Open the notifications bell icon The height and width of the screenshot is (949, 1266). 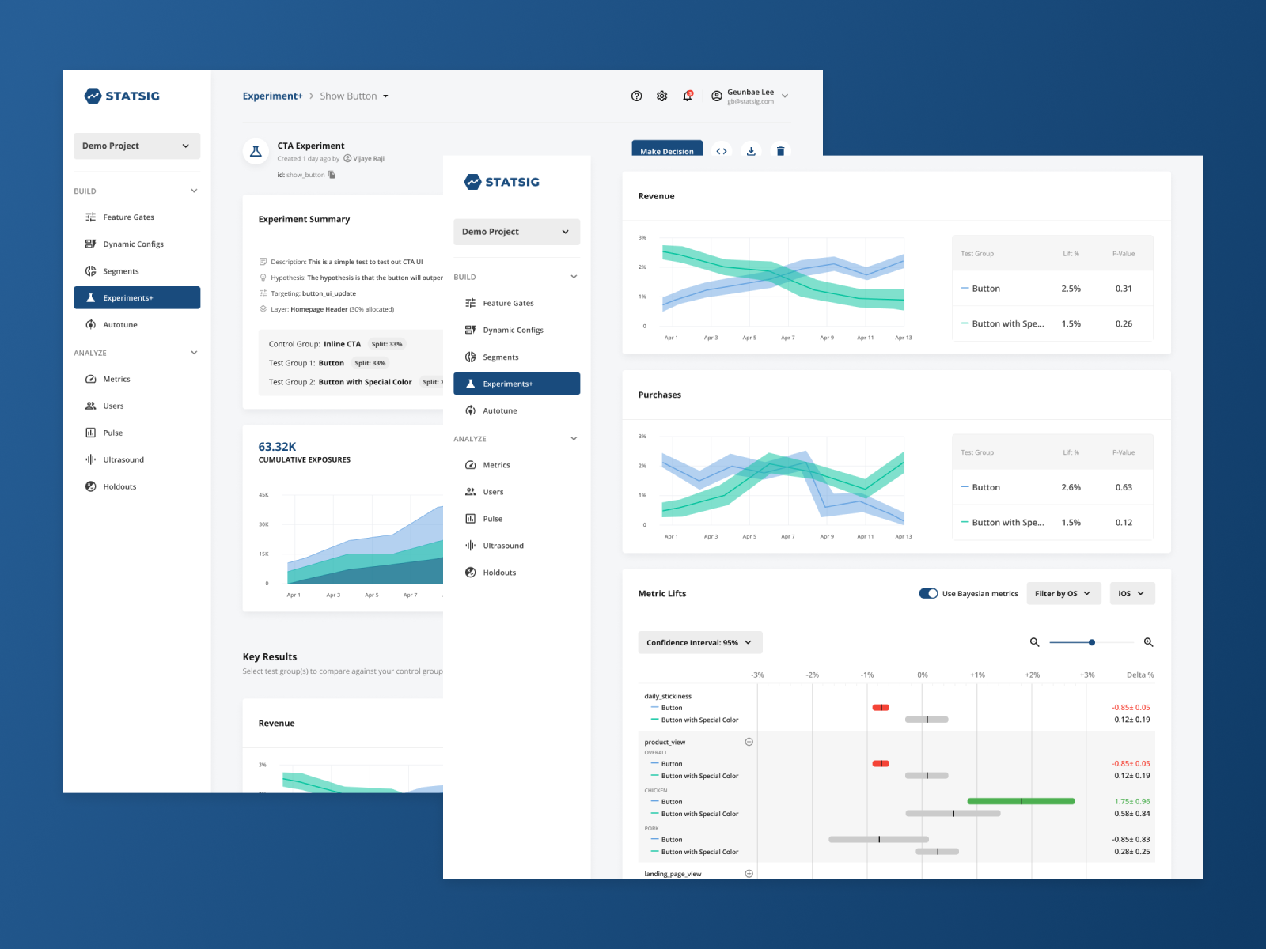coord(688,96)
